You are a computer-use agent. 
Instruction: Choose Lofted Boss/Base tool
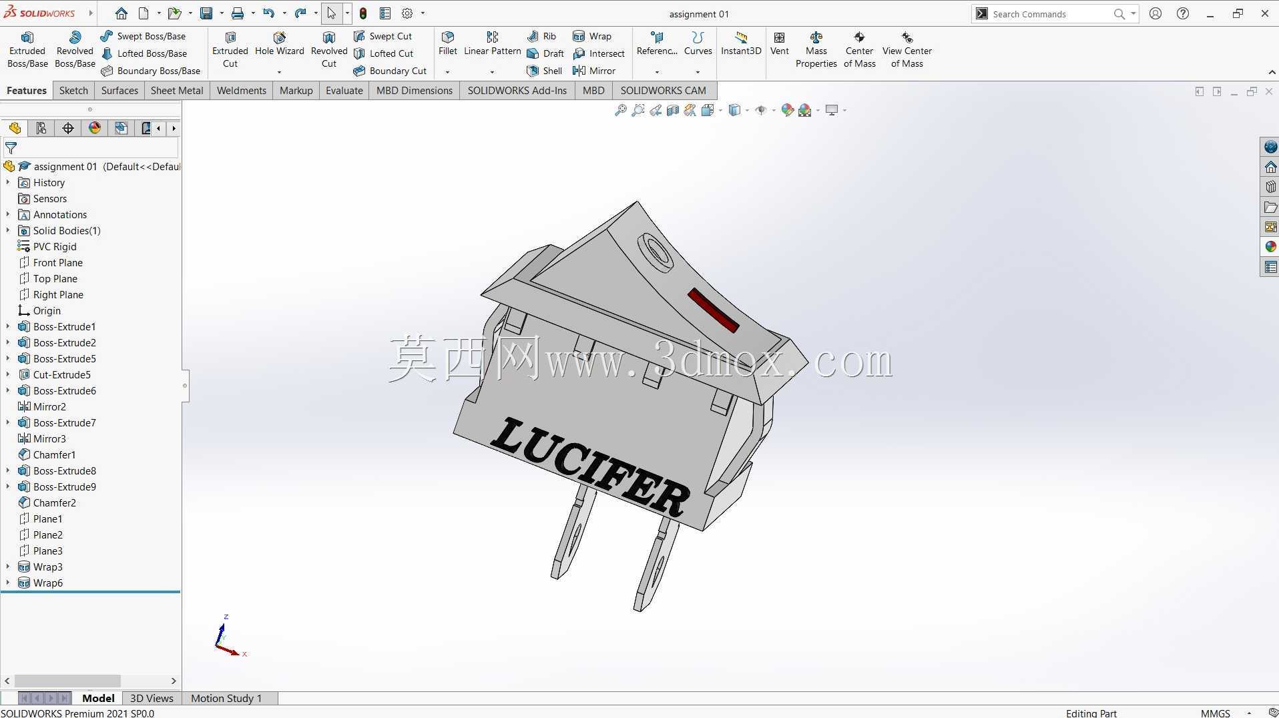(x=144, y=53)
